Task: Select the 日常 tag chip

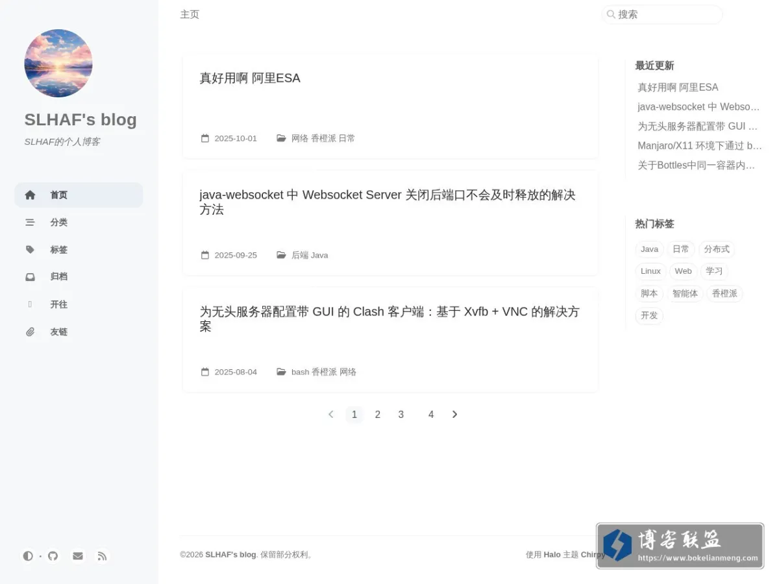Action: click(x=681, y=249)
